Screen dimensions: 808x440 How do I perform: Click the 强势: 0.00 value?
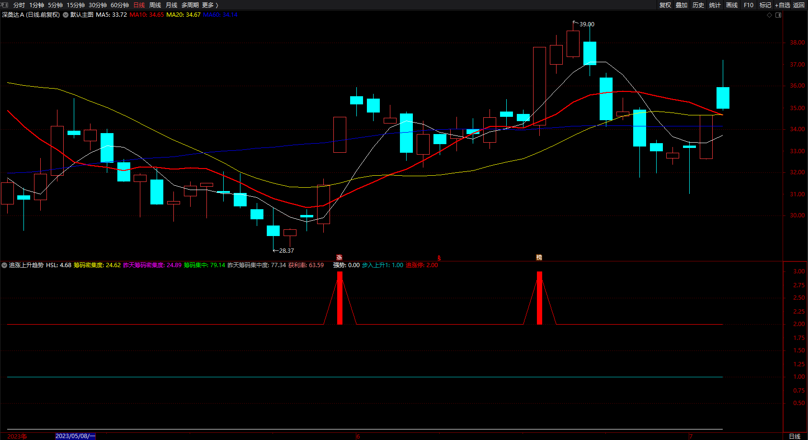coord(346,265)
